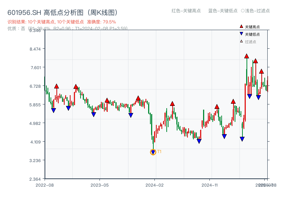The width and height of the screenshot is (297, 223).
Task: Select the leftmost blue key-low marker
Action: tap(53, 110)
